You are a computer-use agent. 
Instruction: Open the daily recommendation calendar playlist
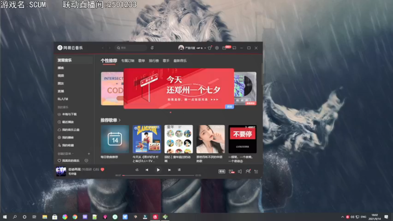(x=115, y=139)
